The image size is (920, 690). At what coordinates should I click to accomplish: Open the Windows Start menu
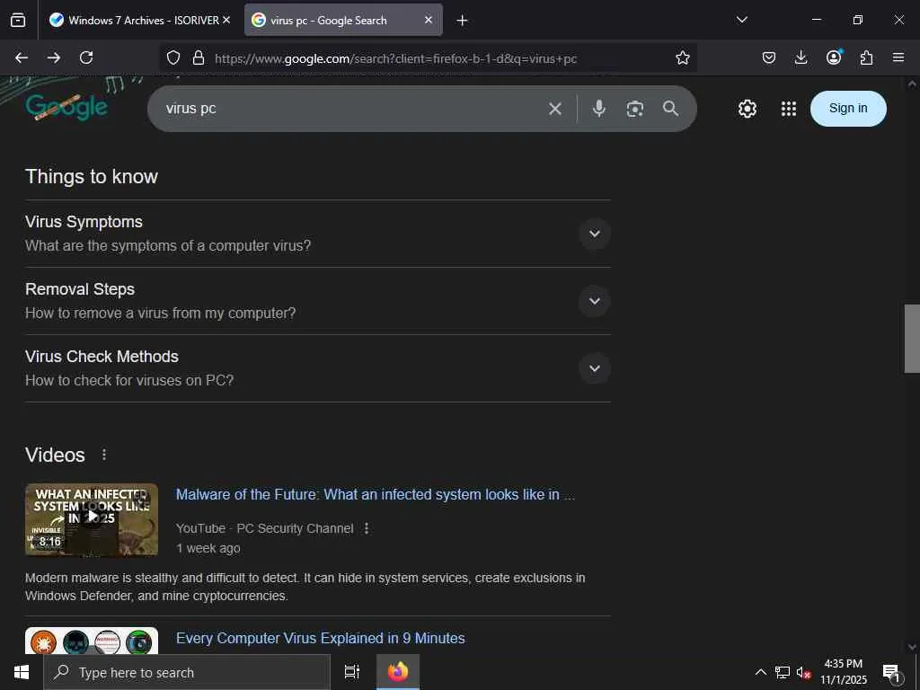[22, 672]
